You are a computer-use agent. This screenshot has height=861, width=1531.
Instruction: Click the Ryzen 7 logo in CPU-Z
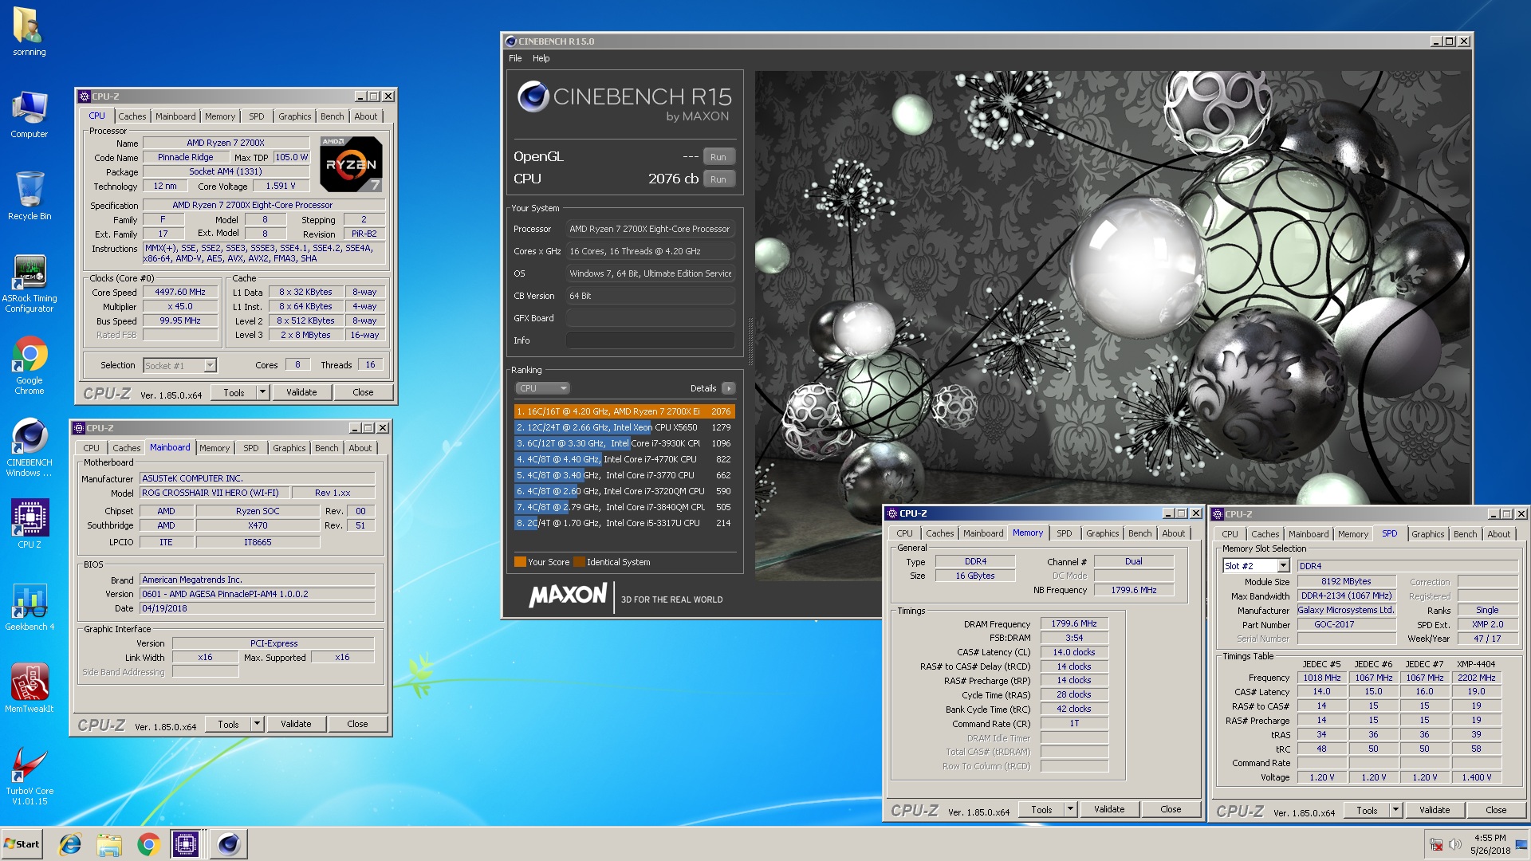coord(351,163)
